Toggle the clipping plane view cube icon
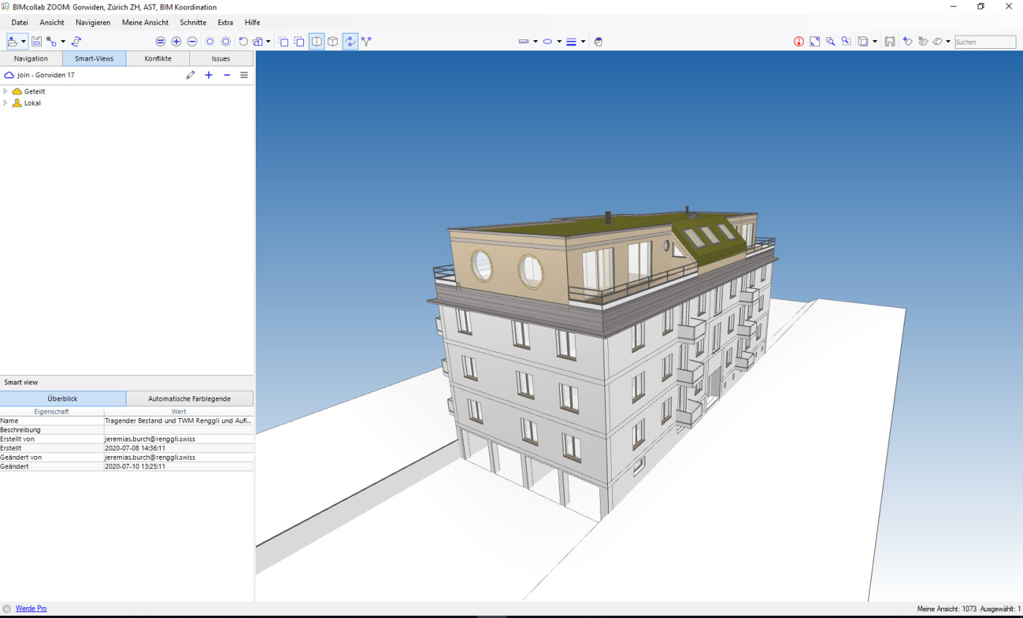 pos(316,42)
